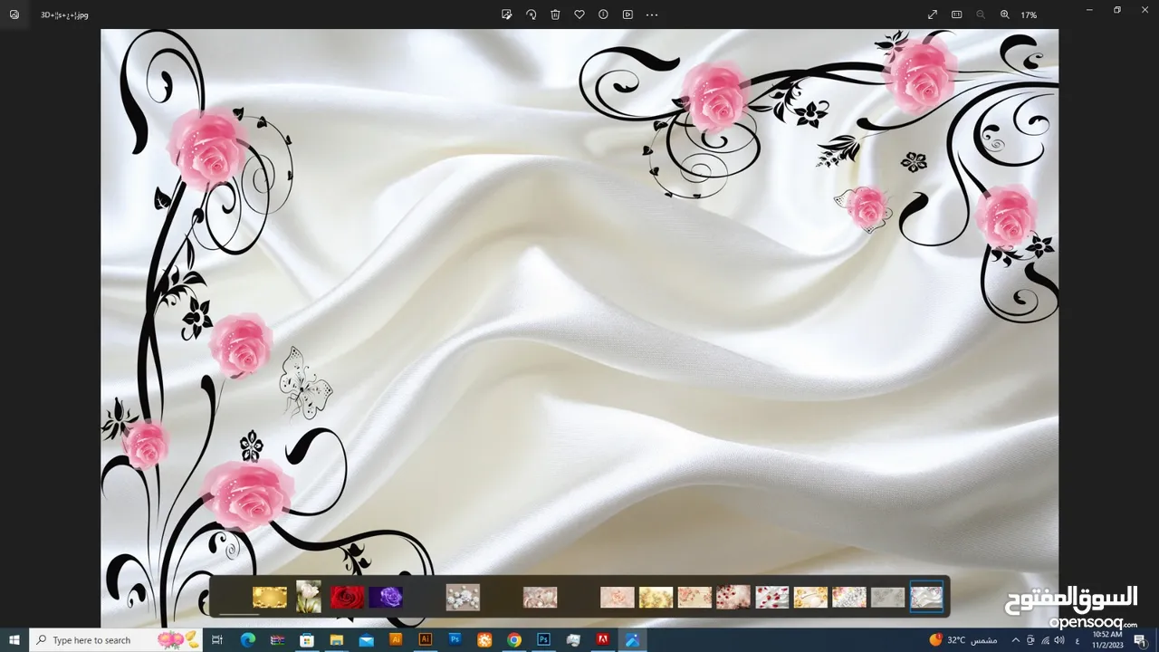Image resolution: width=1159 pixels, height=652 pixels.
Task: Select the purple rose thumbnail in filmstrip
Action: coord(386,598)
